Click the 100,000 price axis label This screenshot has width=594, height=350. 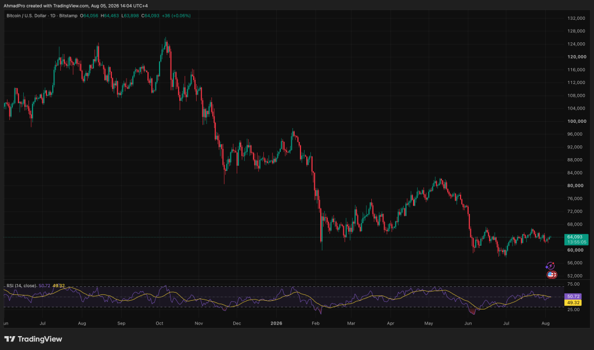[576, 121]
